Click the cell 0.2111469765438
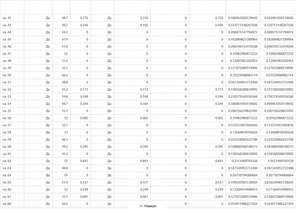Image resolution: width=296 pixels, height=209 pixels. coord(245,161)
